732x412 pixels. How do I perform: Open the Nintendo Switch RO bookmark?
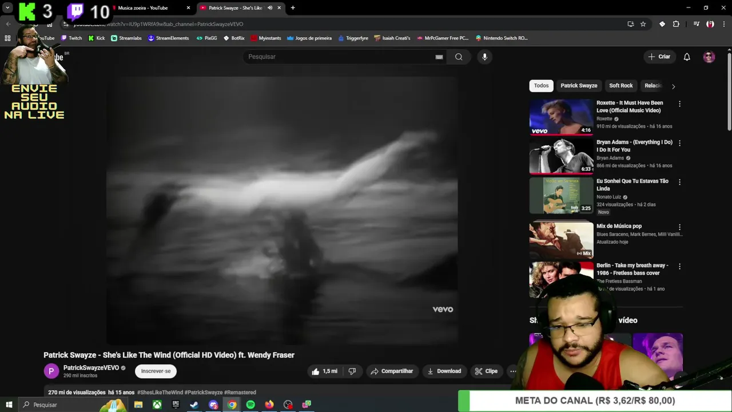(x=502, y=38)
